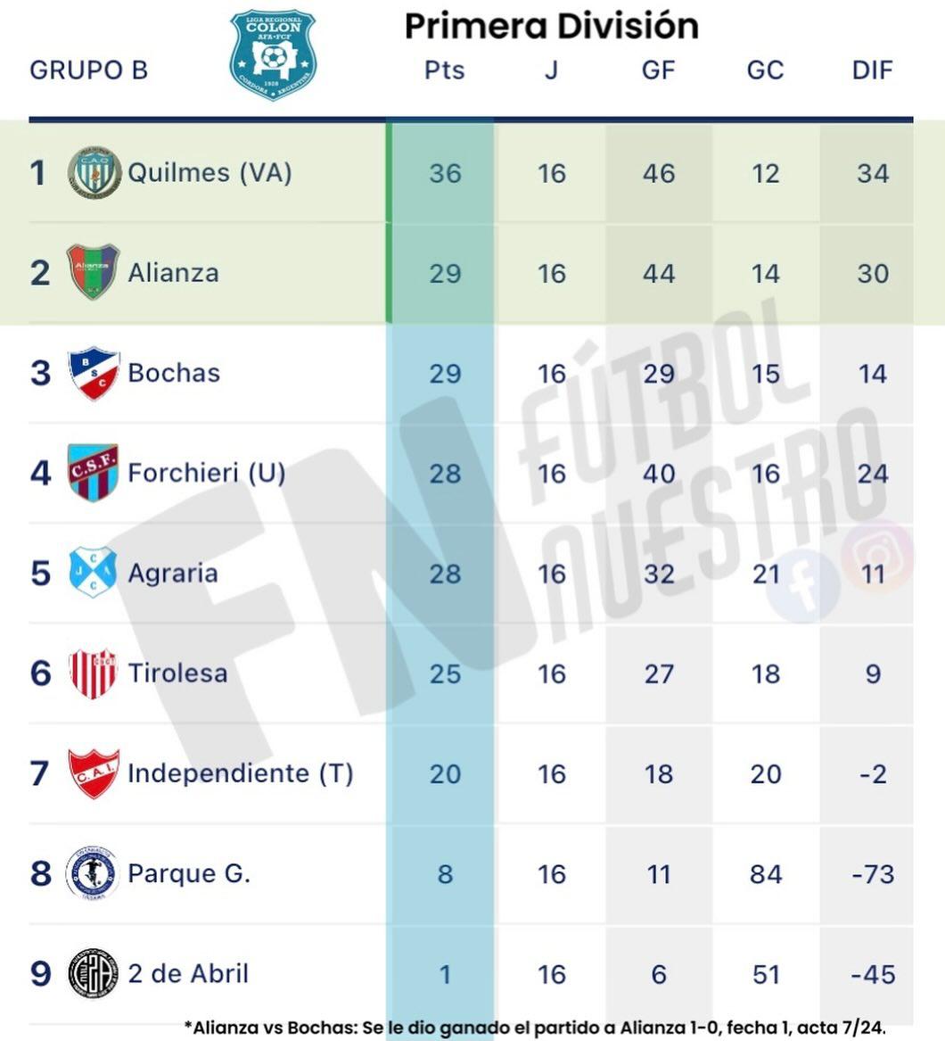The image size is (945, 1041).
Task: Select the Pts column header
Action: (x=444, y=70)
